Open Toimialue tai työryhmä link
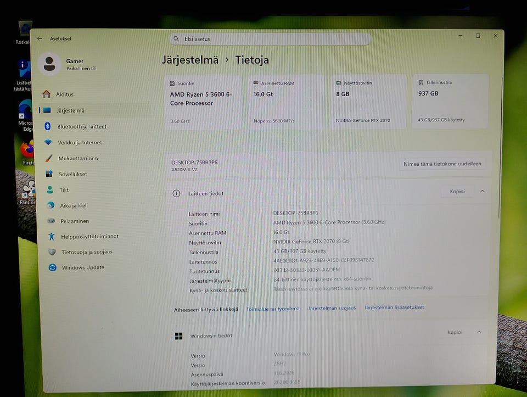527x397 pixels. (x=273, y=309)
